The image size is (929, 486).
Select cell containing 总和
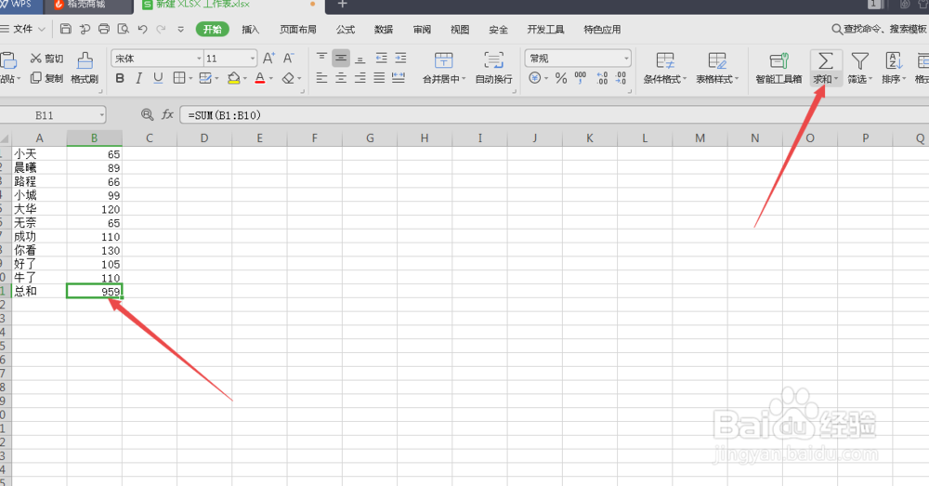(x=39, y=291)
